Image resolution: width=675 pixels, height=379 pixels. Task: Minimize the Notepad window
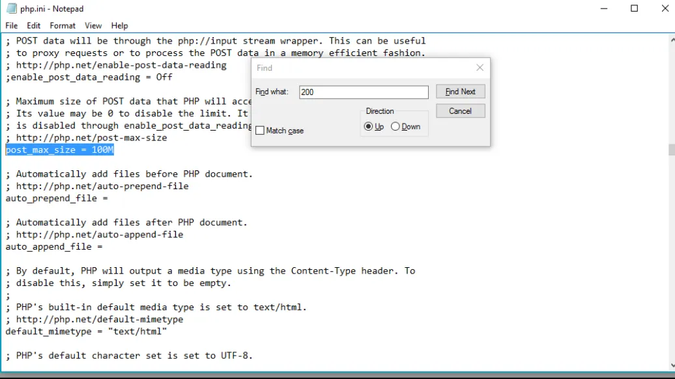[x=604, y=8]
